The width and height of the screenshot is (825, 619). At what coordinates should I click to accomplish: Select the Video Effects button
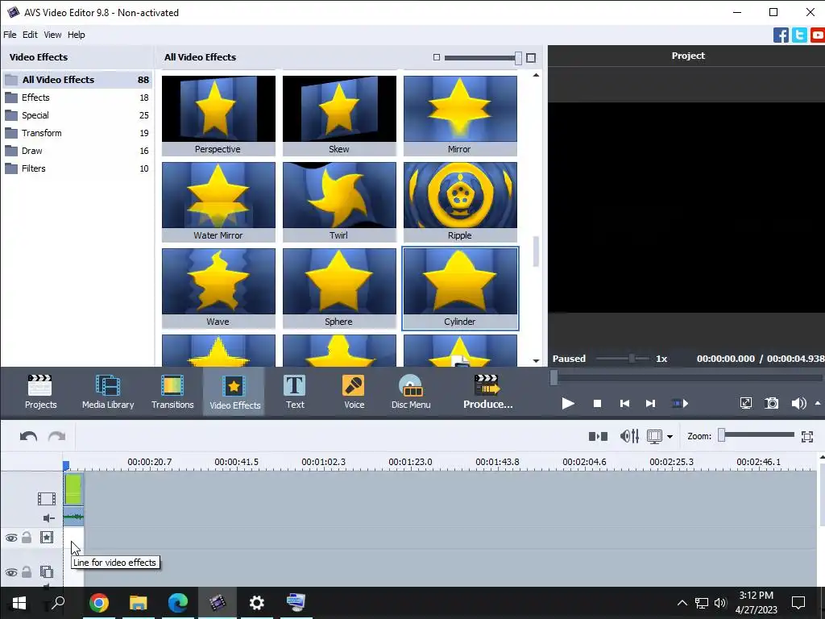(x=234, y=392)
